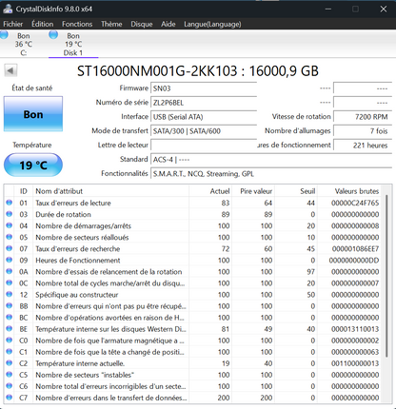This screenshot has width=396, height=409.
Task: Click status dot for attribute C0
Action: (9, 340)
